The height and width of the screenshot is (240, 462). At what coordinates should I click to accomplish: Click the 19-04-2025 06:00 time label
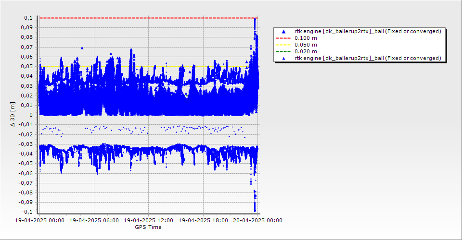click(94, 220)
